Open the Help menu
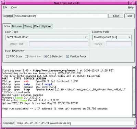137x129 pixels. (x=131, y=8)
